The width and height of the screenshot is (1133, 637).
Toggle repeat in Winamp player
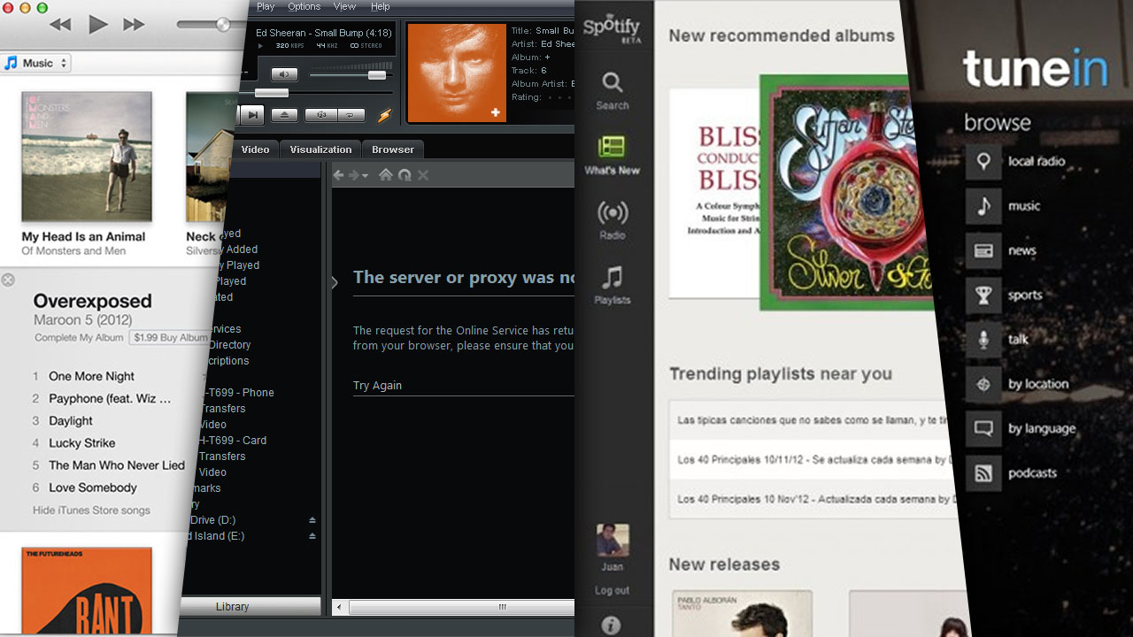pyautogui.click(x=351, y=115)
